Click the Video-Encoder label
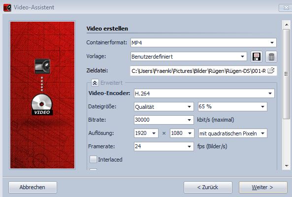The width and height of the screenshot is (292, 197). coord(109,93)
